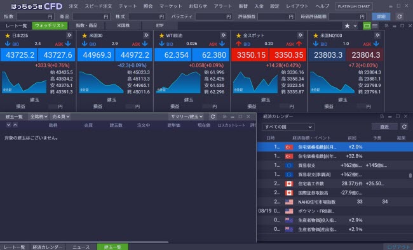Click the PLATINUM CHART button
The width and height of the screenshot is (413, 250).
tap(354, 6)
